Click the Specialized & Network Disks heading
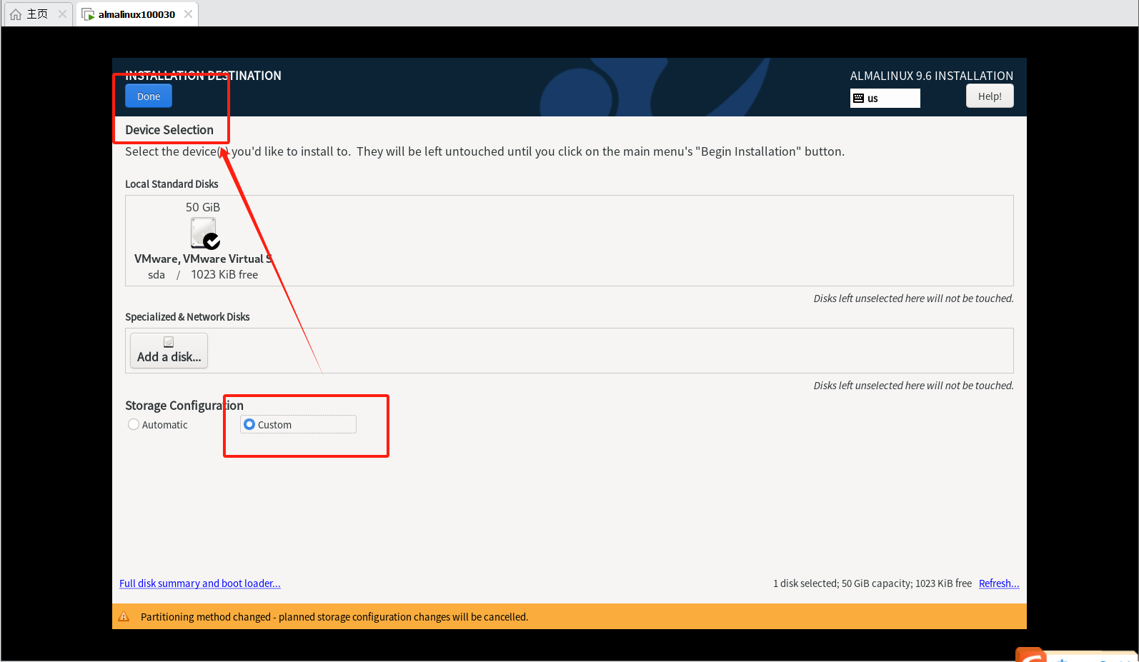Viewport: 1139px width, 662px height. coord(187,317)
